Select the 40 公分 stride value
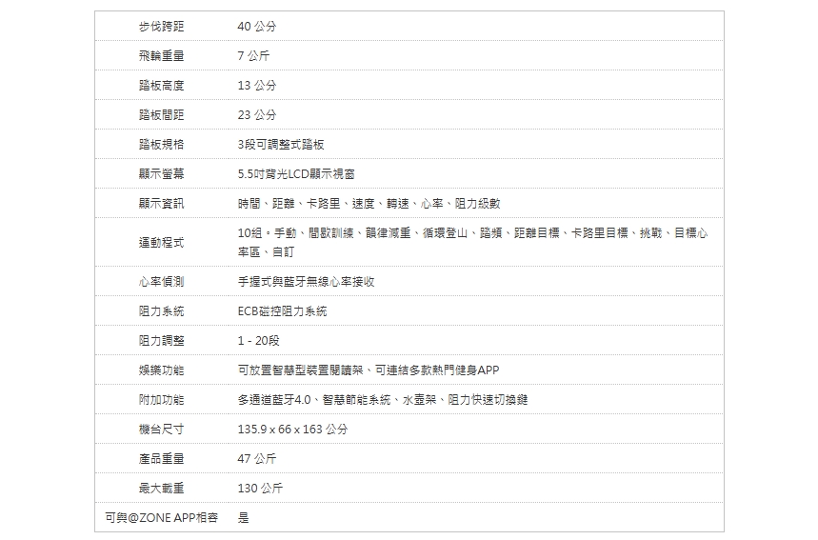This screenshot has height=540, width=818. coord(257,27)
